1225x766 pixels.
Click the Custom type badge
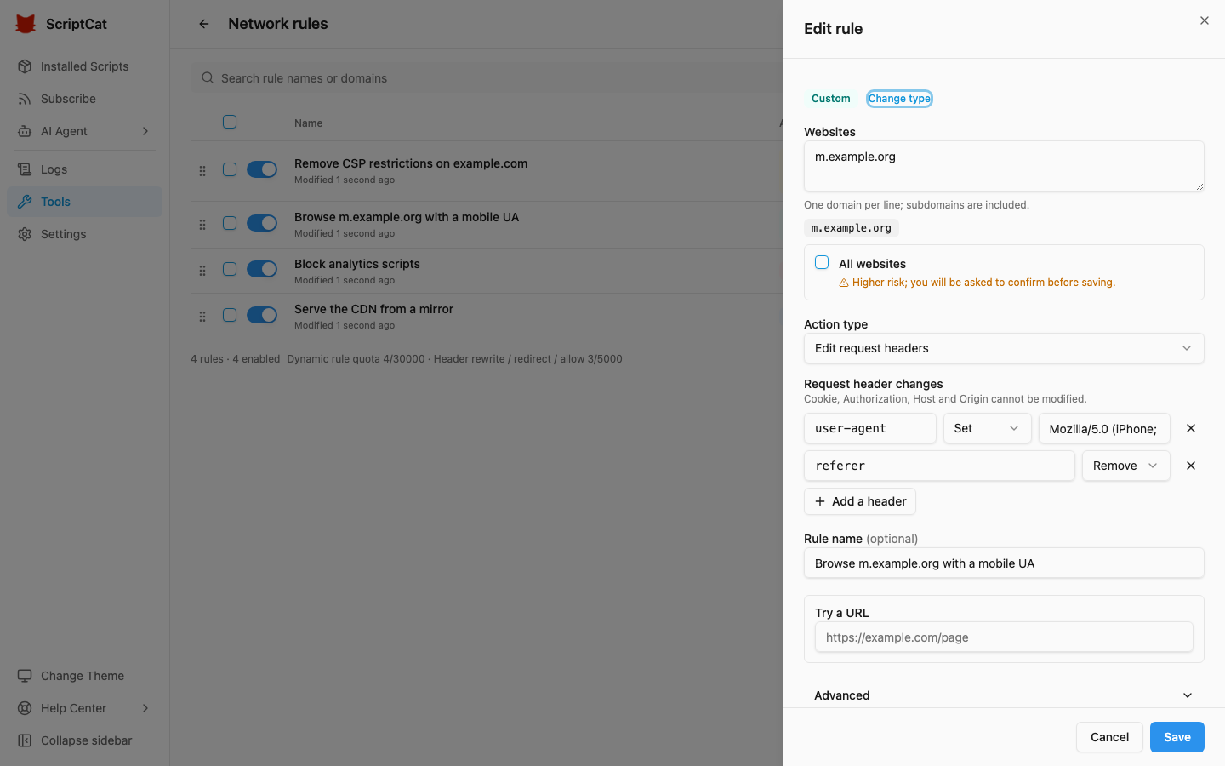point(830,99)
